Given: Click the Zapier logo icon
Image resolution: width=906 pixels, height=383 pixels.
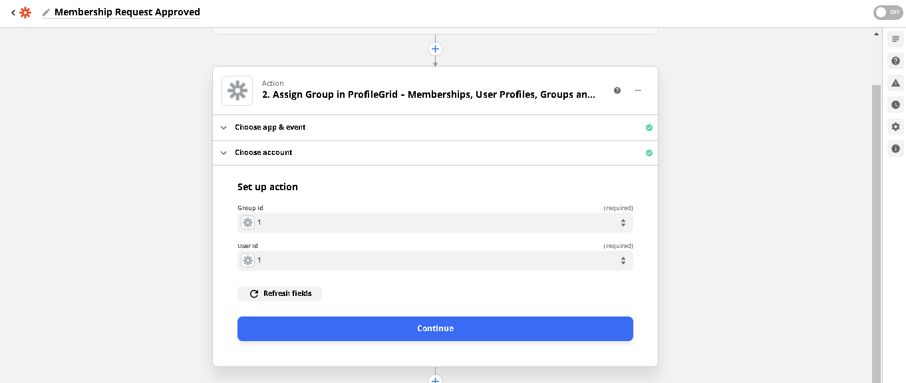Looking at the screenshot, I should coord(25,13).
